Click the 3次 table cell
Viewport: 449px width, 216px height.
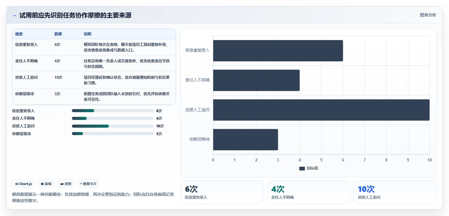click(57, 94)
